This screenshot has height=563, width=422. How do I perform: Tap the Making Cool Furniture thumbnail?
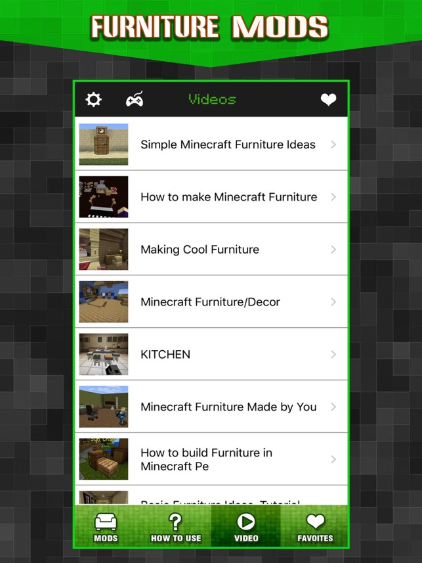[x=103, y=249]
